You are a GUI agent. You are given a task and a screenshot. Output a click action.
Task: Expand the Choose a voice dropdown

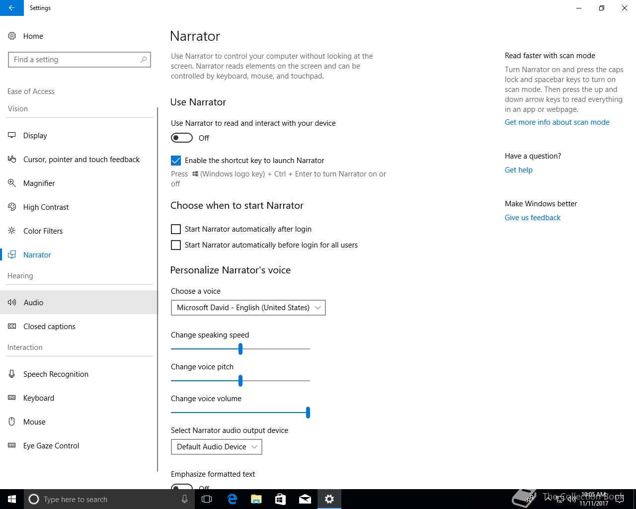click(x=248, y=308)
